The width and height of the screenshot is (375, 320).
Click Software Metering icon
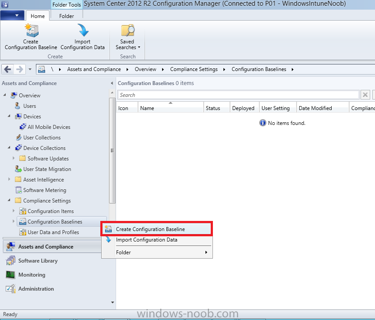(x=18, y=190)
